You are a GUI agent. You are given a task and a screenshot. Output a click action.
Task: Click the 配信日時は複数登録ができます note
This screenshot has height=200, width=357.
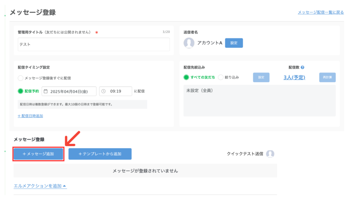[82, 104]
